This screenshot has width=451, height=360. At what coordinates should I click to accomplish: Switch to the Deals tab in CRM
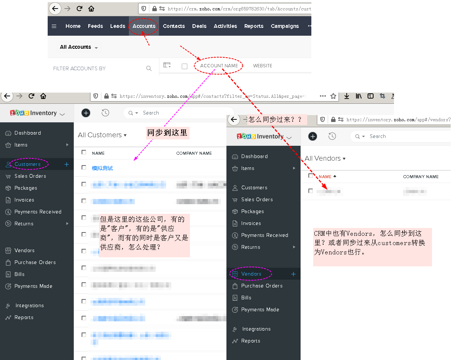[199, 26]
